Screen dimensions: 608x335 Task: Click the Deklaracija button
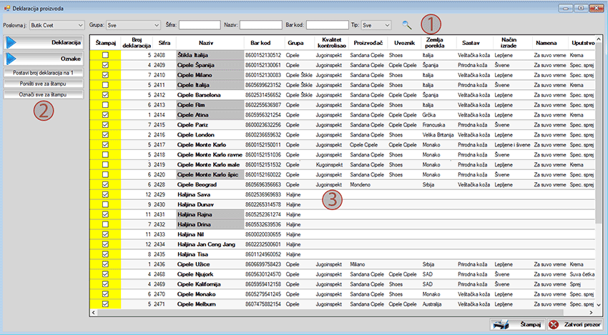coord(43,43)
